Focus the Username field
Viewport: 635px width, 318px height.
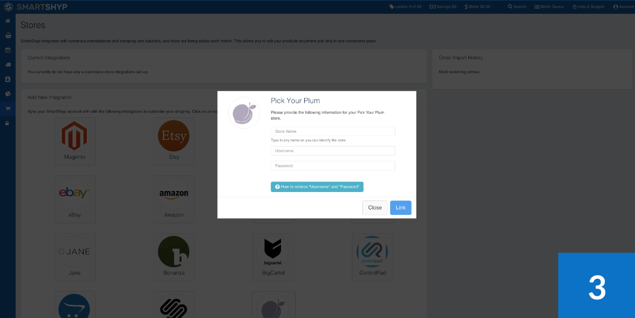333,151
